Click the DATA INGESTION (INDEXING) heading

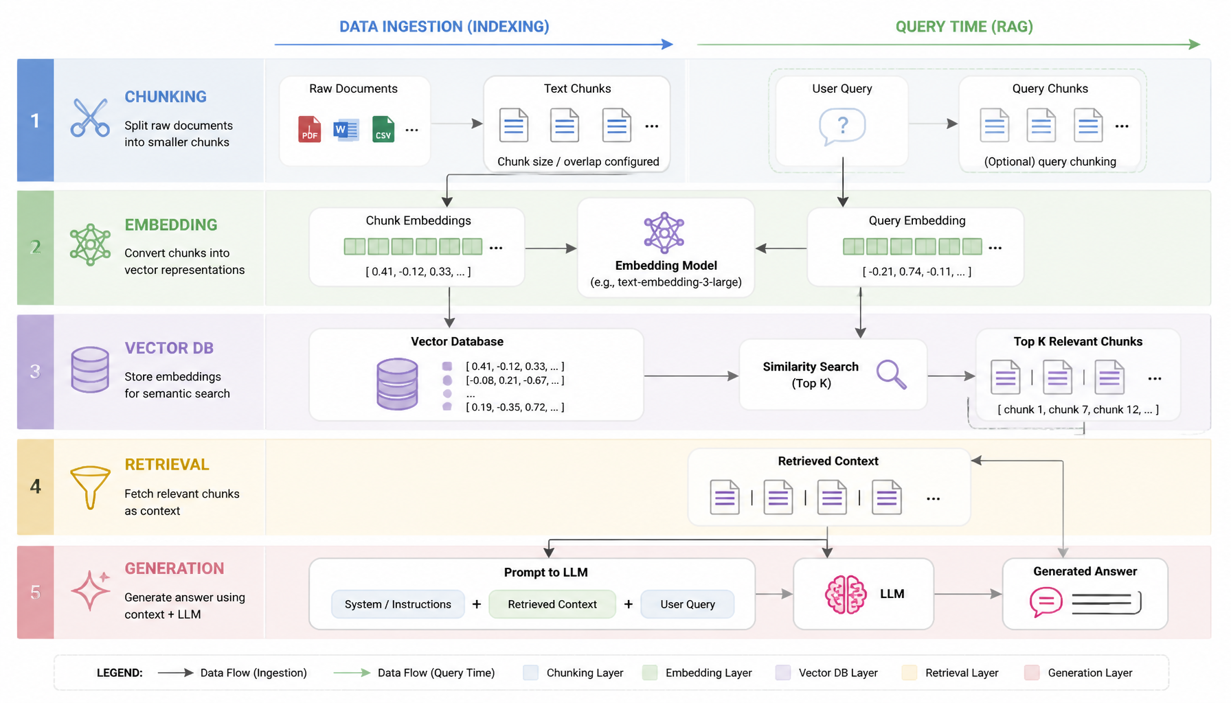[444, 27]
